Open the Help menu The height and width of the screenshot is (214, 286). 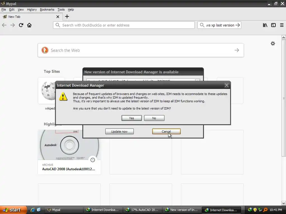pos(71,9)
